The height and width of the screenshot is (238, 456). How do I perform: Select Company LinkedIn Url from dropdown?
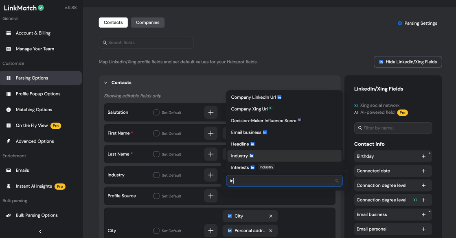(x=284, y=97)
